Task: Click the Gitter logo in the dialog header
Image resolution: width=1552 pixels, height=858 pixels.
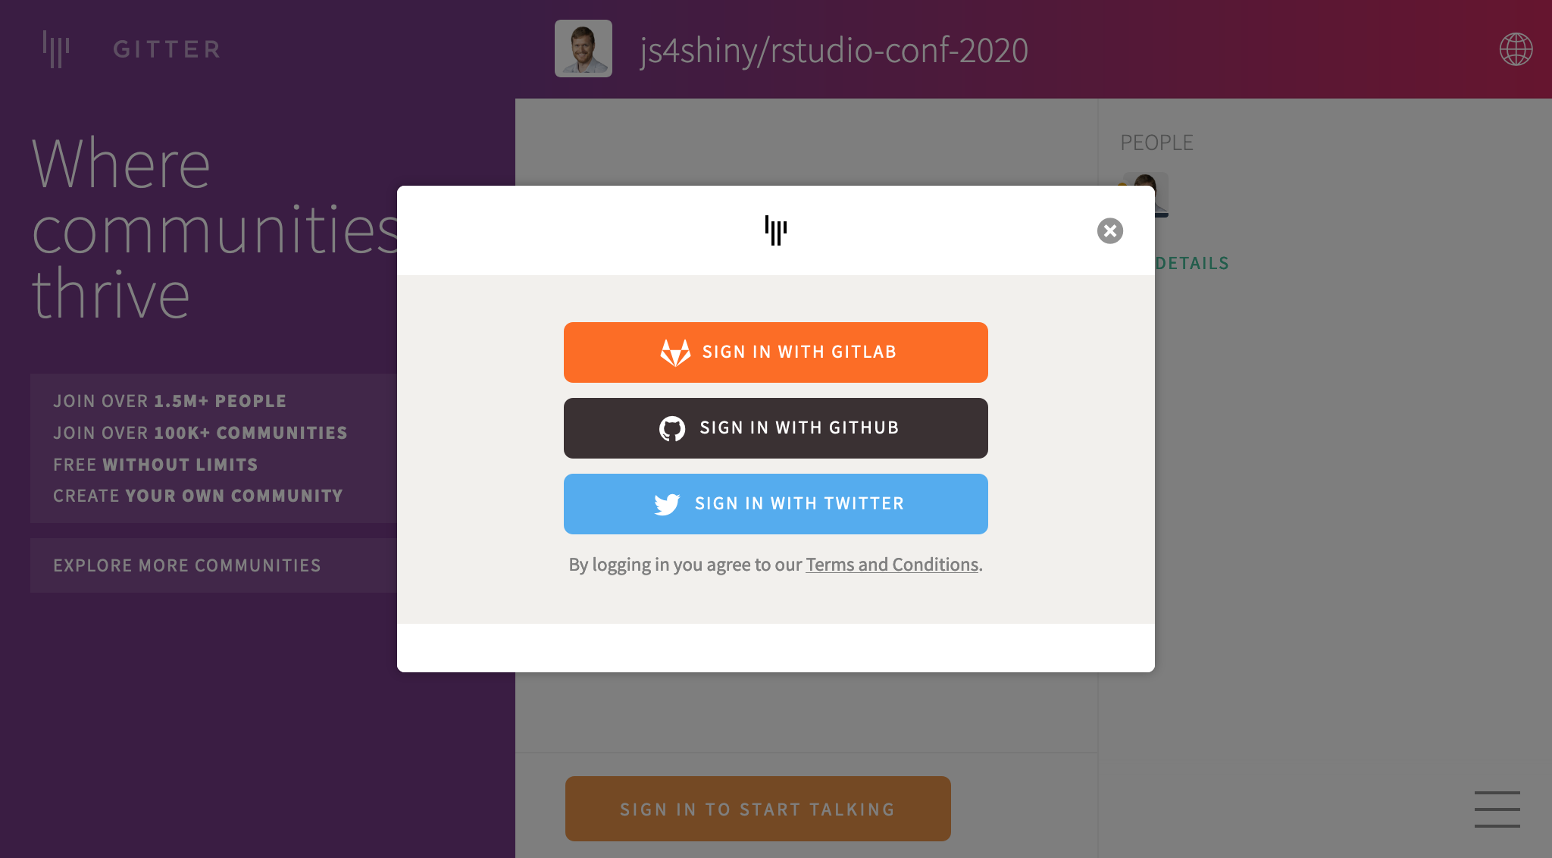Action: click(776, 230)
